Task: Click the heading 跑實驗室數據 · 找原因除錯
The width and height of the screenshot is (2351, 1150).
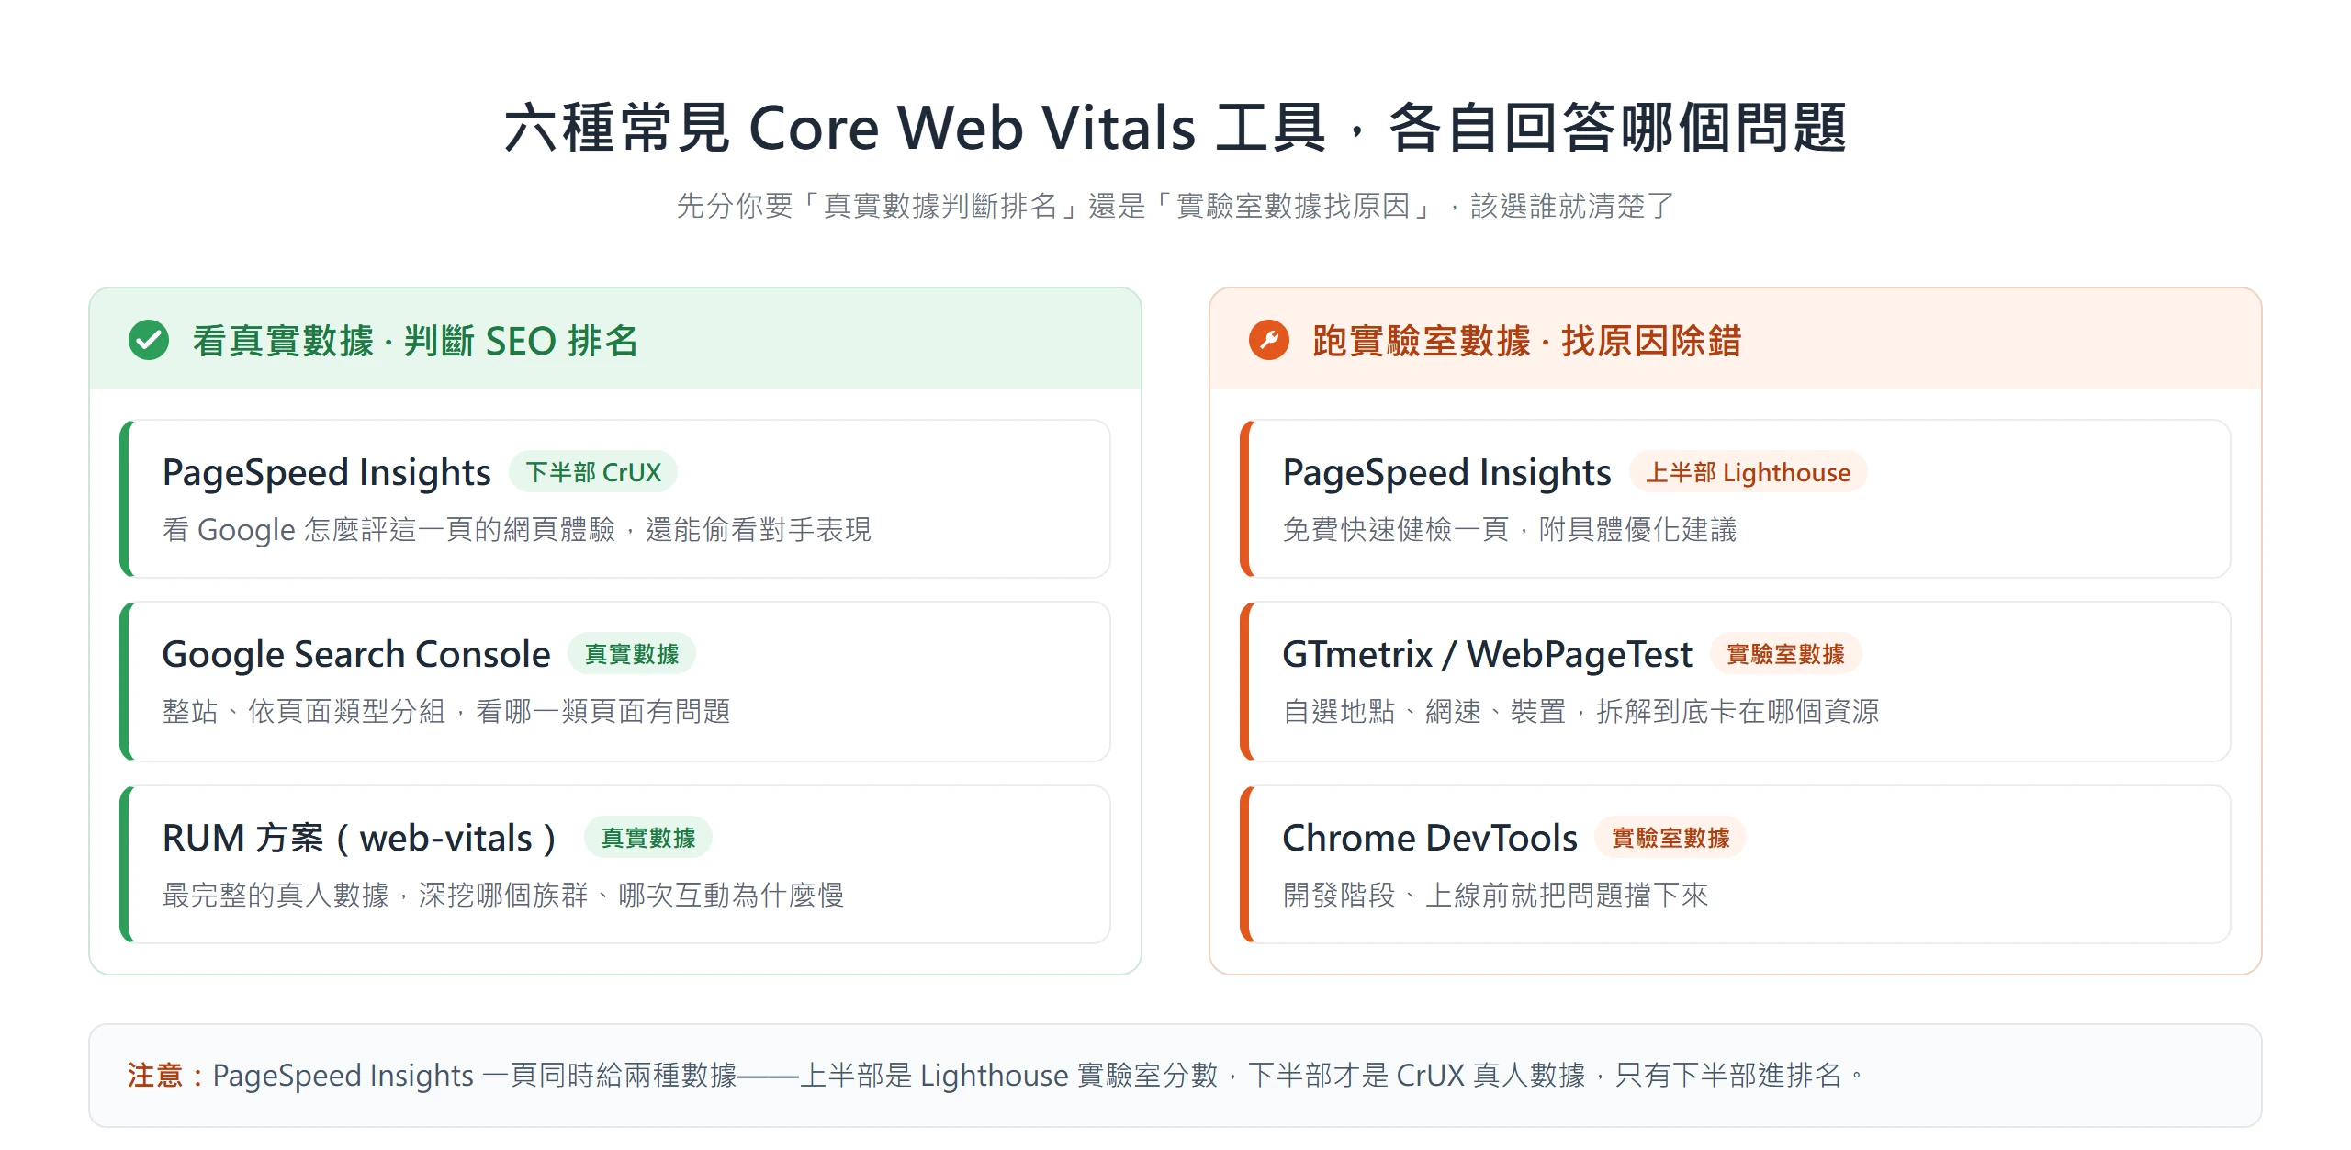Action: 1527,341
